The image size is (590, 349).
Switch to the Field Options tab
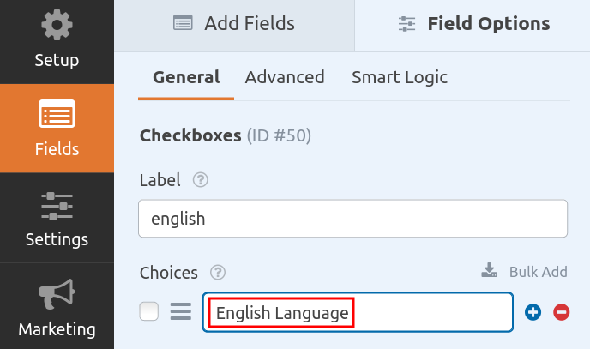[473, 23]
